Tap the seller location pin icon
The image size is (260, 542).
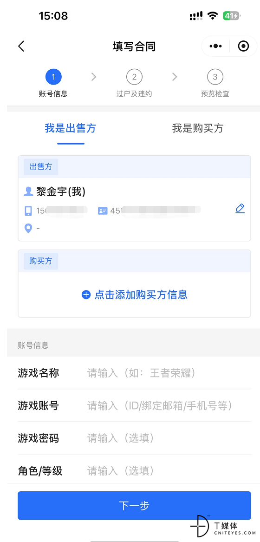point(28,229)
